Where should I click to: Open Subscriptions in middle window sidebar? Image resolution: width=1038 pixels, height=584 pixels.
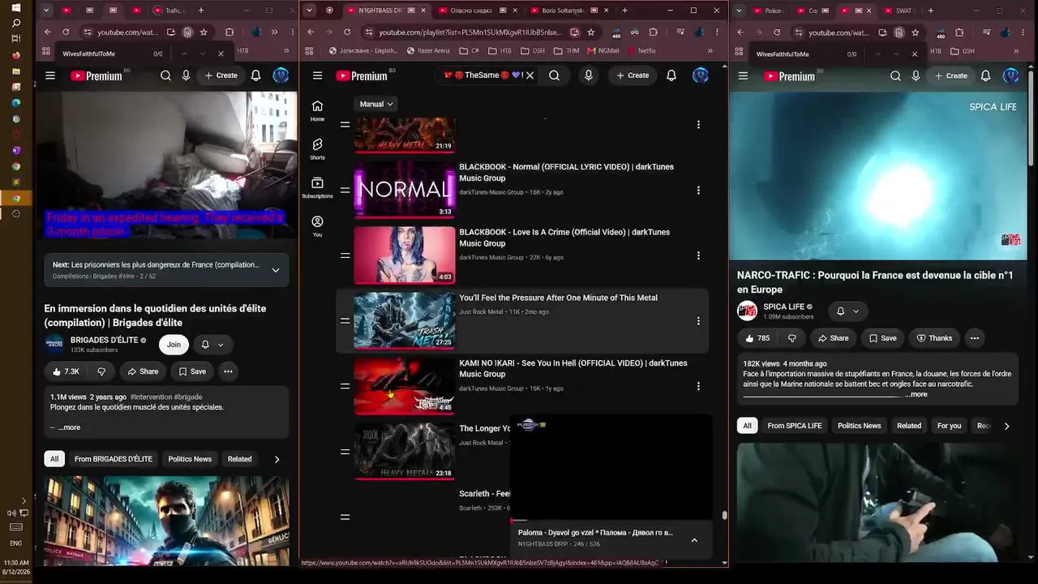pos(317,188)
